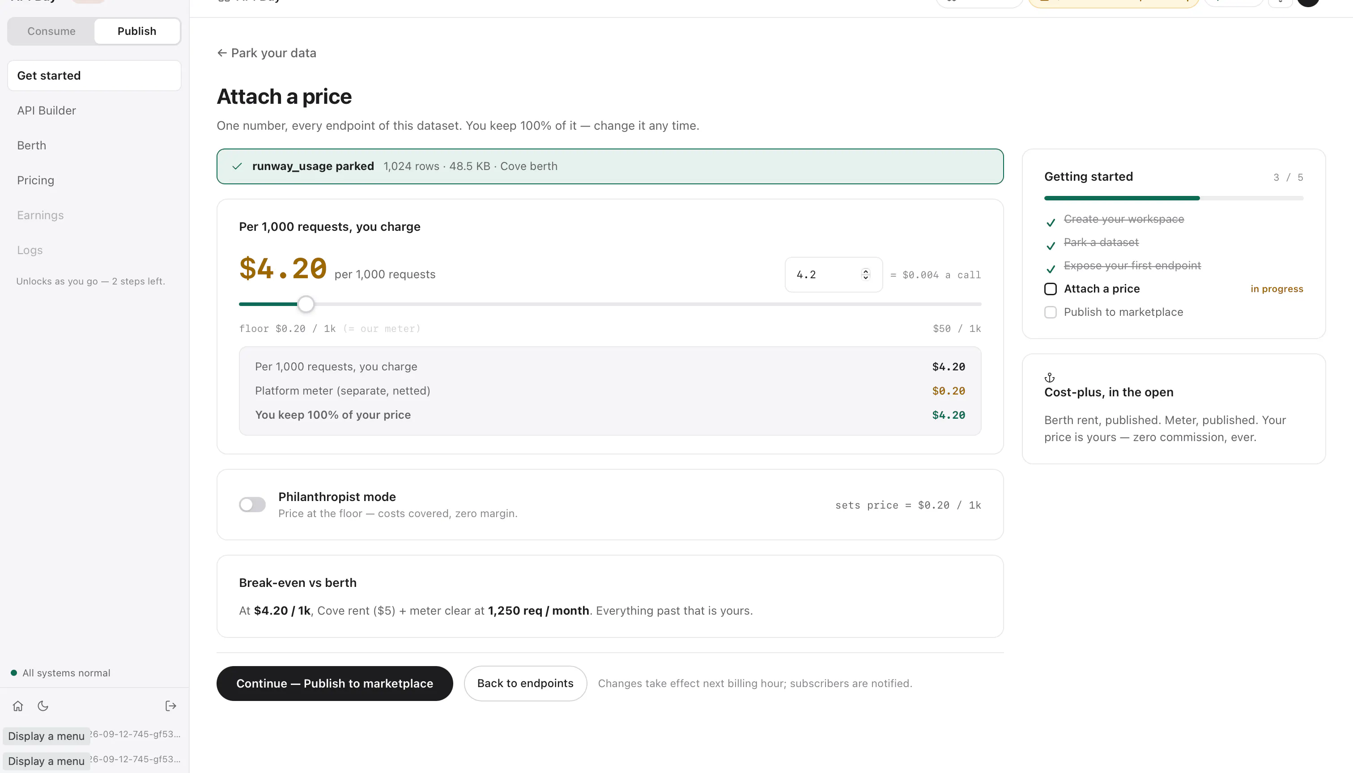The width and height of the screenshot is (1353, 773).
Task: Click 'floor $0.20 / 1k' slider label
Action: (x=287, y=329)
